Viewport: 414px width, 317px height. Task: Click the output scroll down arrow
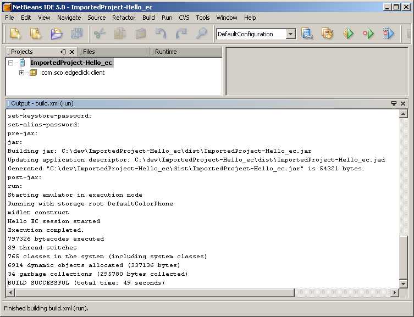[403, 284]
